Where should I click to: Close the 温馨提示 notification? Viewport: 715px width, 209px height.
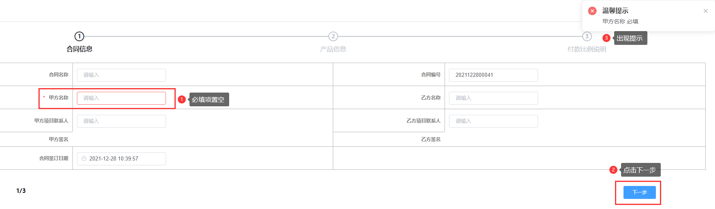coord(705,11)
